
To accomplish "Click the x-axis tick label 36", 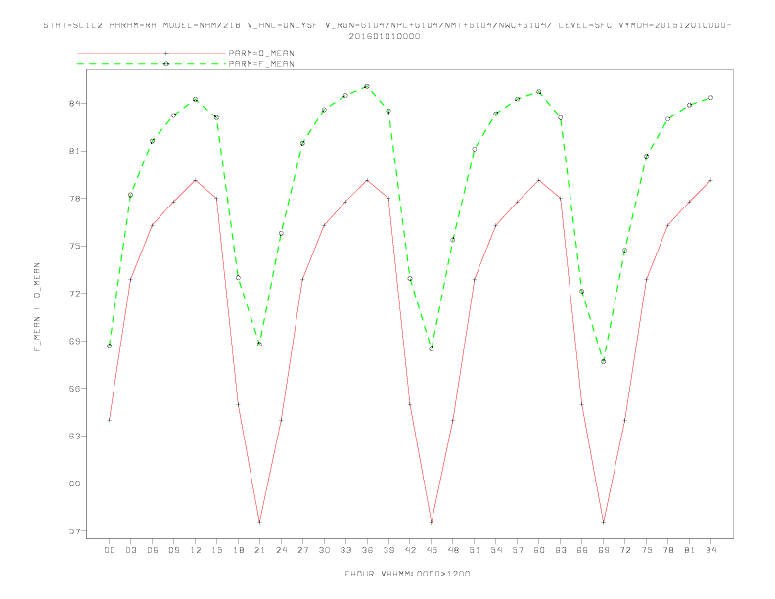I will click(x=367, y=550).
